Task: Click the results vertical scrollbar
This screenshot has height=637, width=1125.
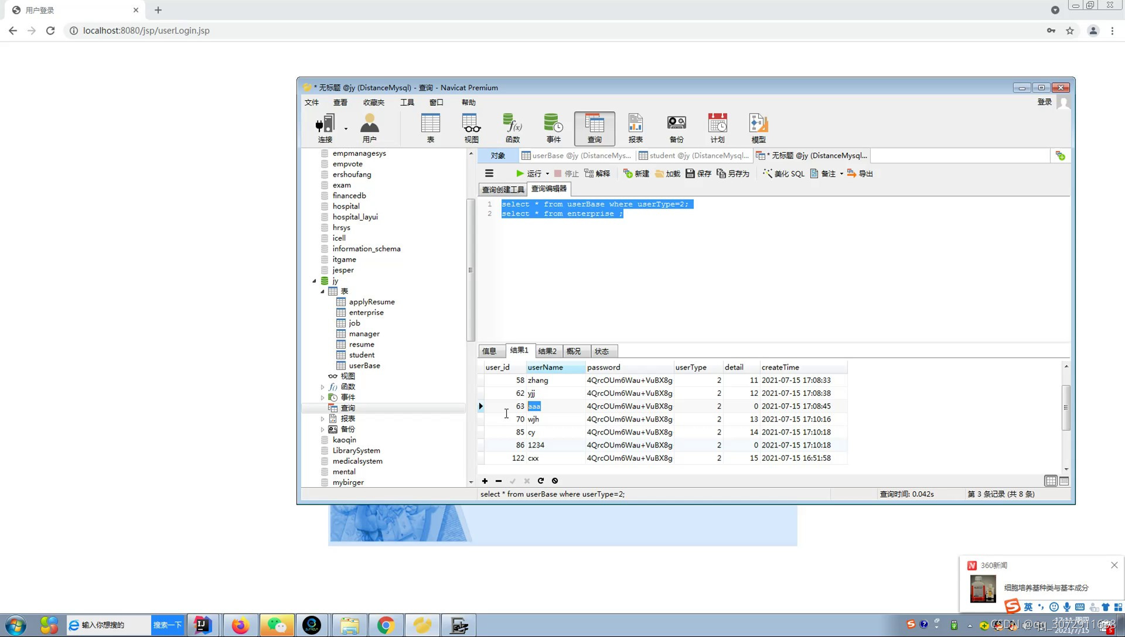Action: (1066, 407)
